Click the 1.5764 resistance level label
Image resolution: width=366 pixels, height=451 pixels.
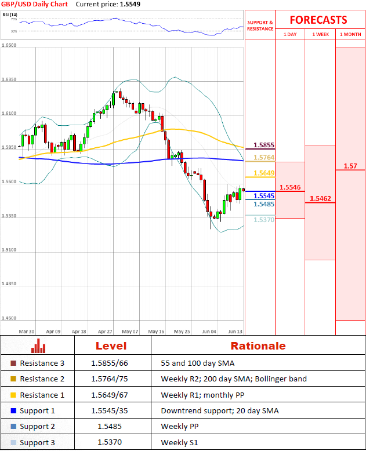tap(264, 157)
